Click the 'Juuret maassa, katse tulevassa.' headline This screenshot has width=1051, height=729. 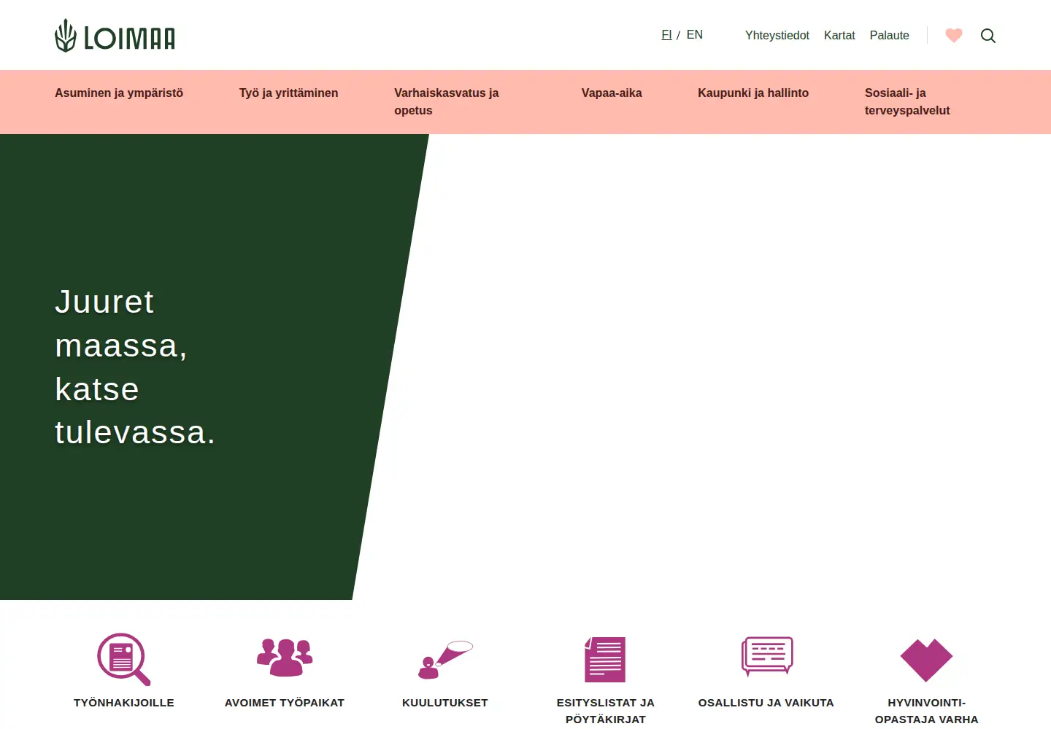click(135, 367)
